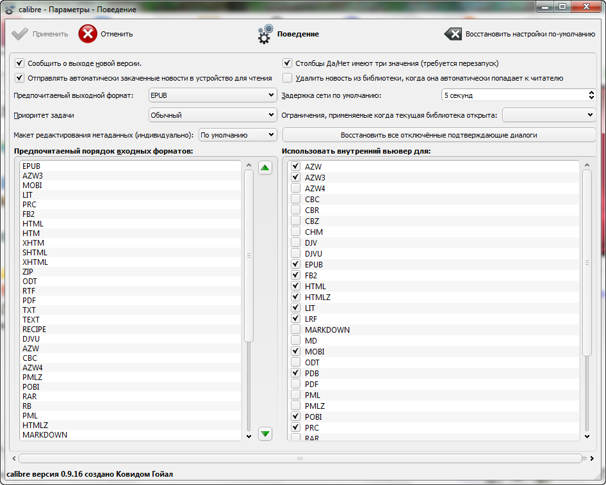The width and height of the screenshot is (606, 485).
Task: Click the restore defaults backspace icon
Action: pyautogui.click(x=453, y=34)
